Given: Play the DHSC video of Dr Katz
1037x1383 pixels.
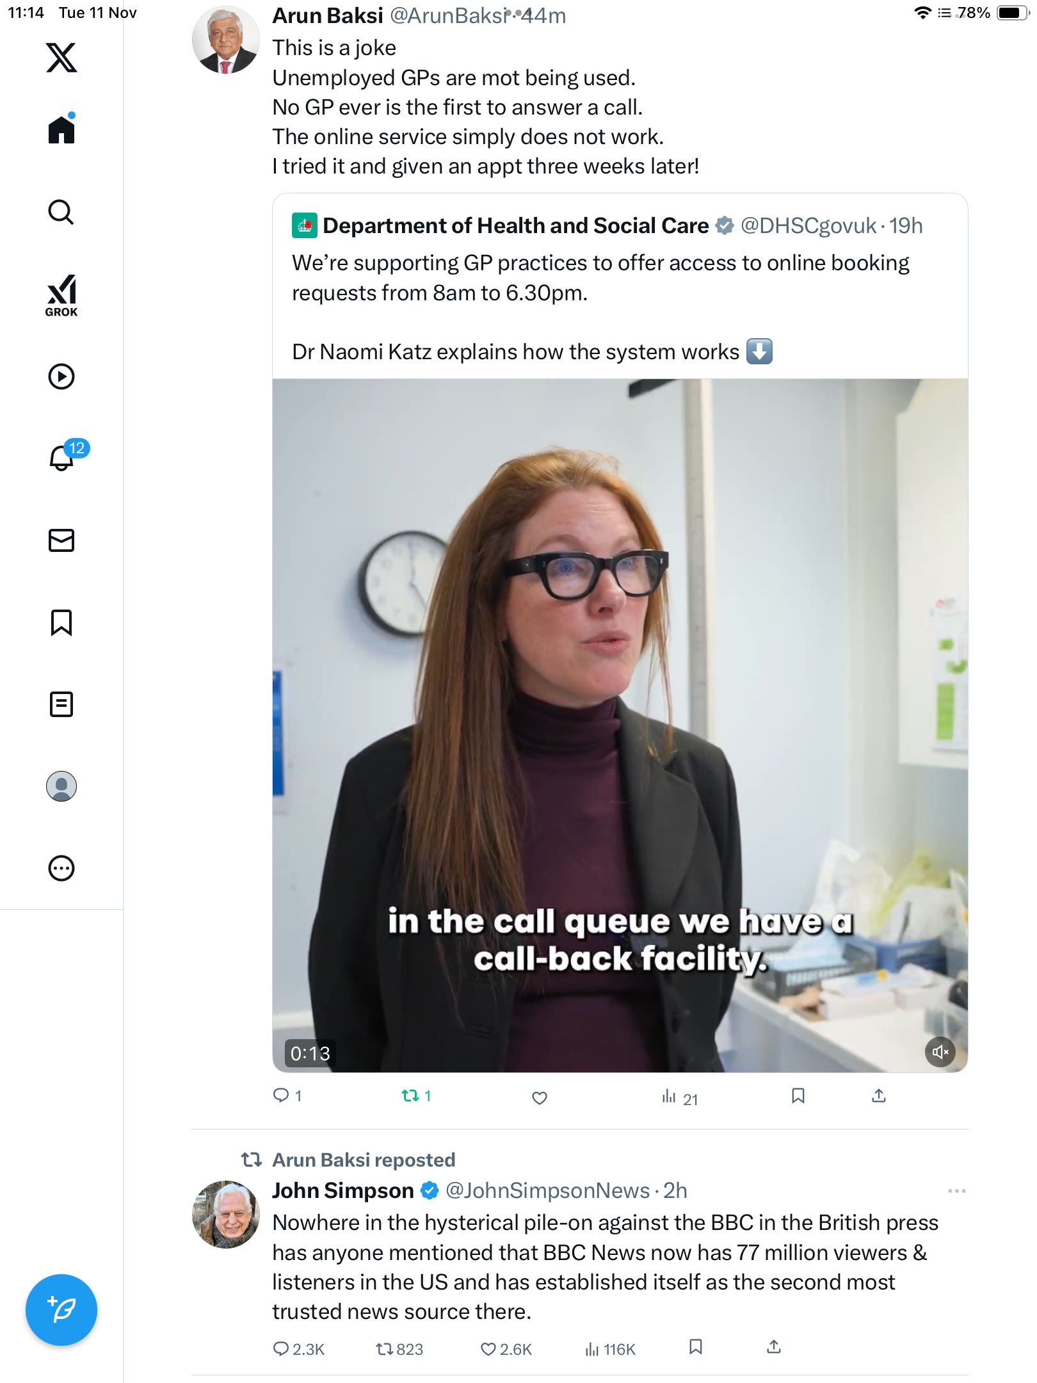Looking at the screenshot, I should (620, 725).
